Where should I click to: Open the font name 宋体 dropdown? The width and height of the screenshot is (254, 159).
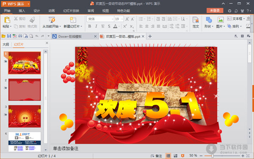(113, 19)
